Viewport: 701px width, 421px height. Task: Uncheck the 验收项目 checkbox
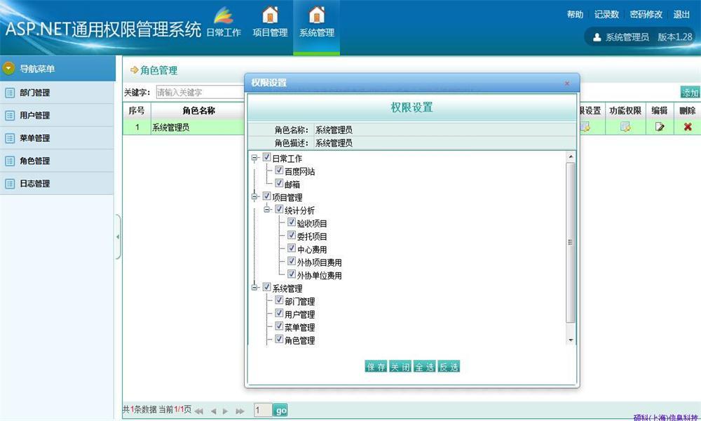pyautogui.click(x=292, y=222)
